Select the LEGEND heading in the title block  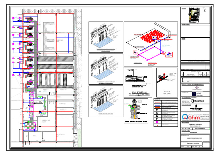pyautogui.click(x=184, y=39)
